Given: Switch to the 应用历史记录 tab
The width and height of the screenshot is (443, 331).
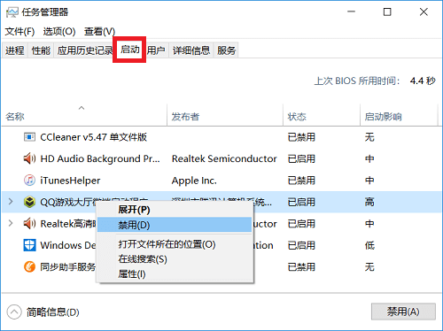Looking at the screenshot, I should 85,50.
